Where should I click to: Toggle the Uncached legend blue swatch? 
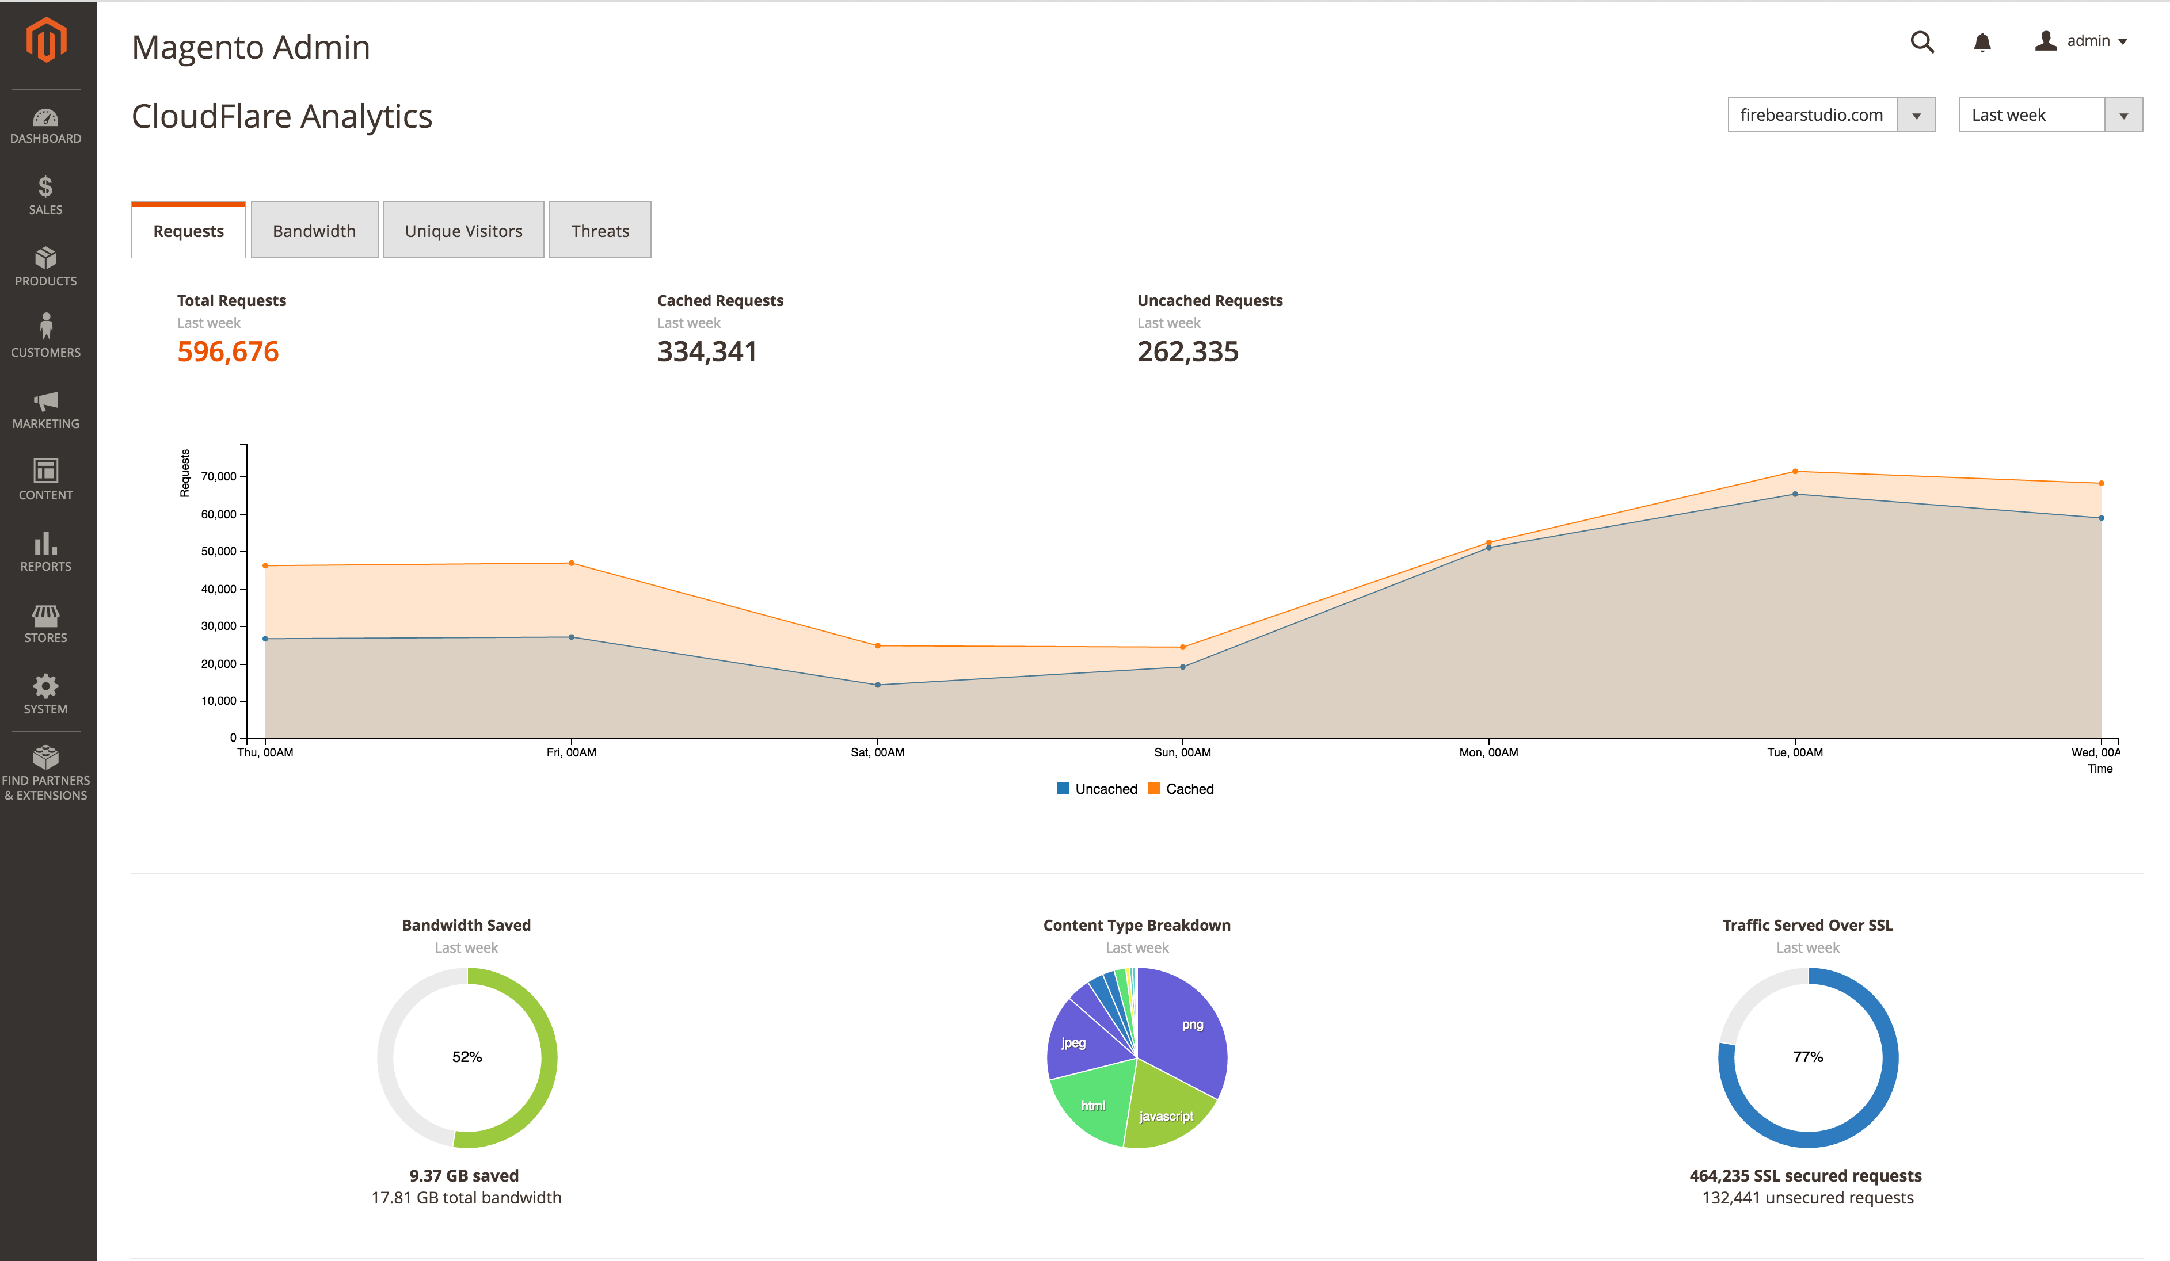[x=1063, y=789]
